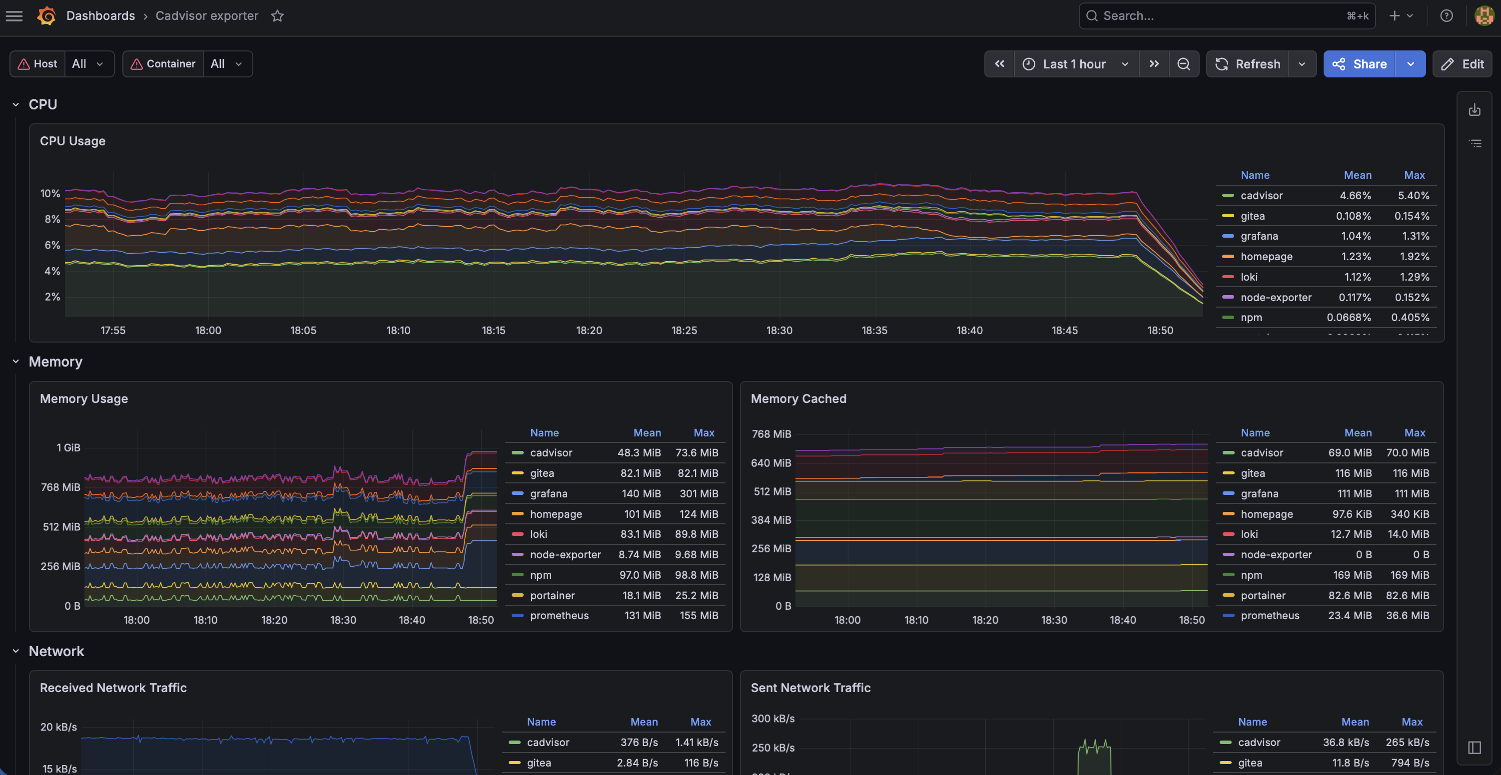The height and width of the screenshot is (775, 1501).
Task: Click the export download icon in sidebar
Action: pos(1474,110)
